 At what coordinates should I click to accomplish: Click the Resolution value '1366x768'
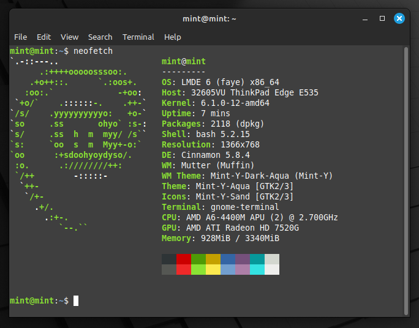[240, 144]
